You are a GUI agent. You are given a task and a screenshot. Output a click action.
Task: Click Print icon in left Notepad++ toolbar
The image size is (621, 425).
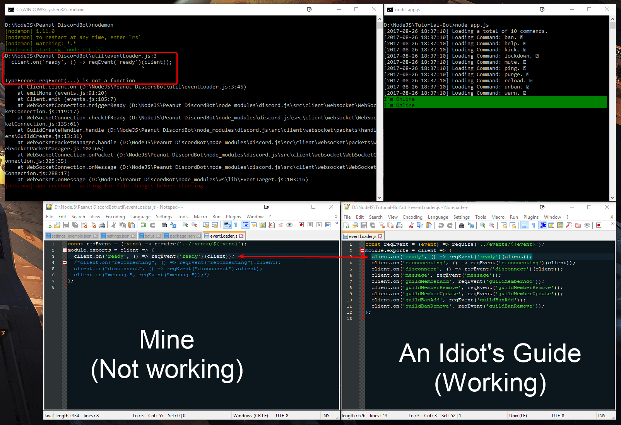click(102, 225)
